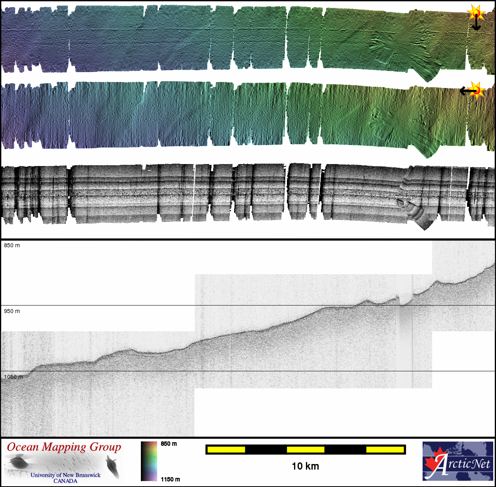Click the sun icon with left-pointing arrow
This screenshot has height=487, width=496.
477,90
